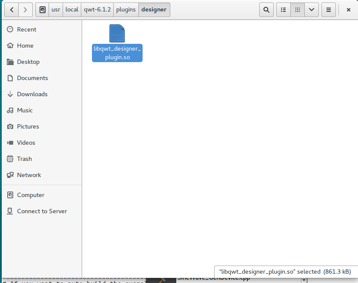Open the hamburger location options menu
This screenshot has width=358, height=283.
click(329, 10)
